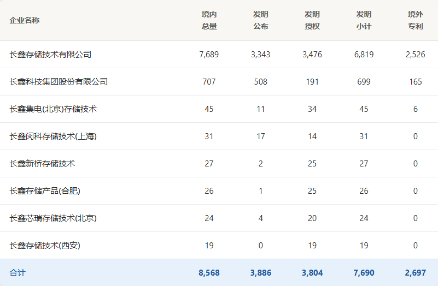
Task: Click the value 7,689 cell
Action: coord(209,55)
